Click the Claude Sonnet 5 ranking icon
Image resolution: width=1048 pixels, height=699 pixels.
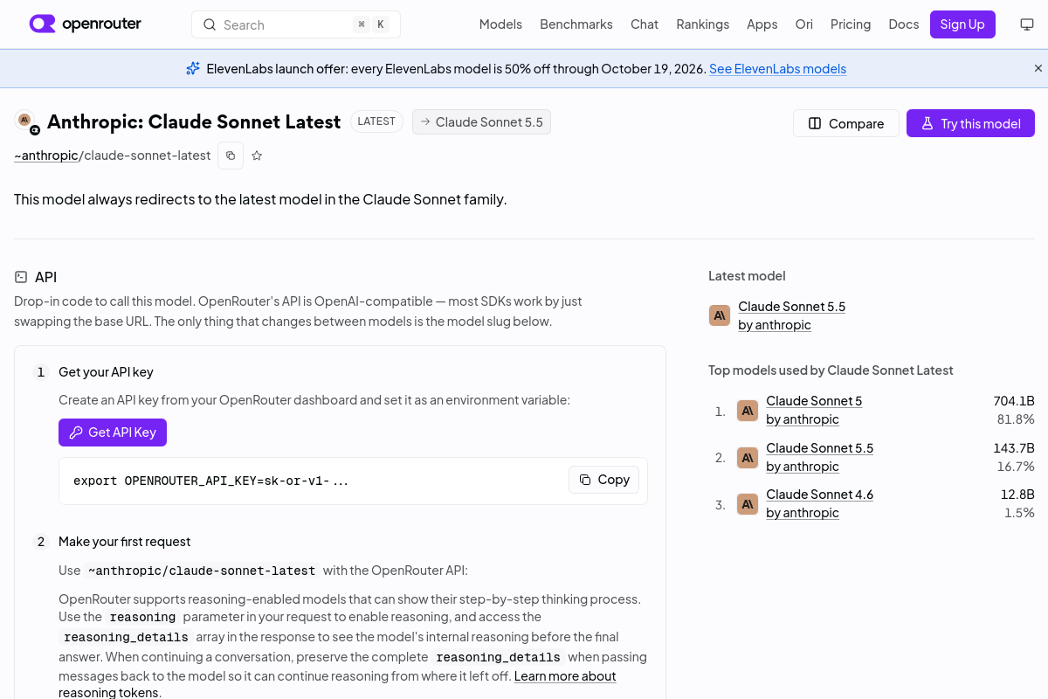pos(748,411)
